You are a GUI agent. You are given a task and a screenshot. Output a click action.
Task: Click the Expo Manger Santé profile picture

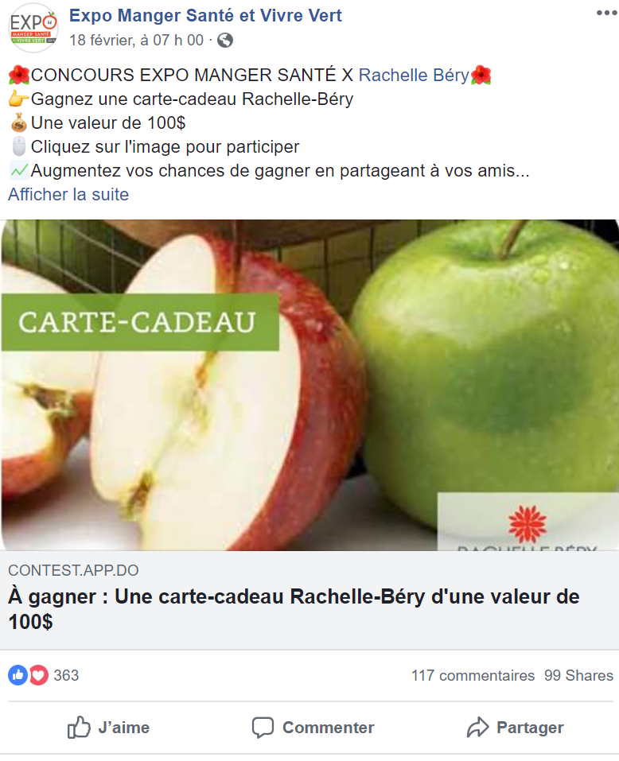click(33, 28)
